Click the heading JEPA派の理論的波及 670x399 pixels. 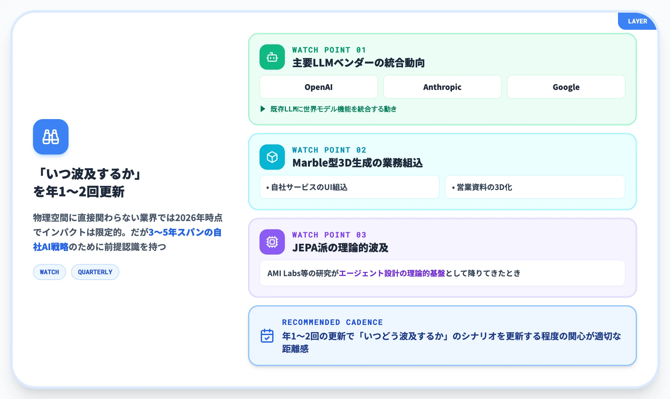click(x=340, y=248)
